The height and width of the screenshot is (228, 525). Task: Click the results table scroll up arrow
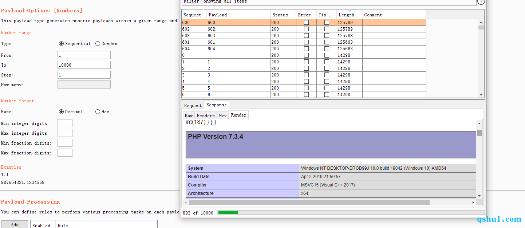pos(481,22)
